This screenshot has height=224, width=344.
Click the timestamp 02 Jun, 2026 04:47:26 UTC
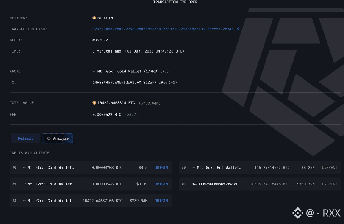click(x=155, y=51)
